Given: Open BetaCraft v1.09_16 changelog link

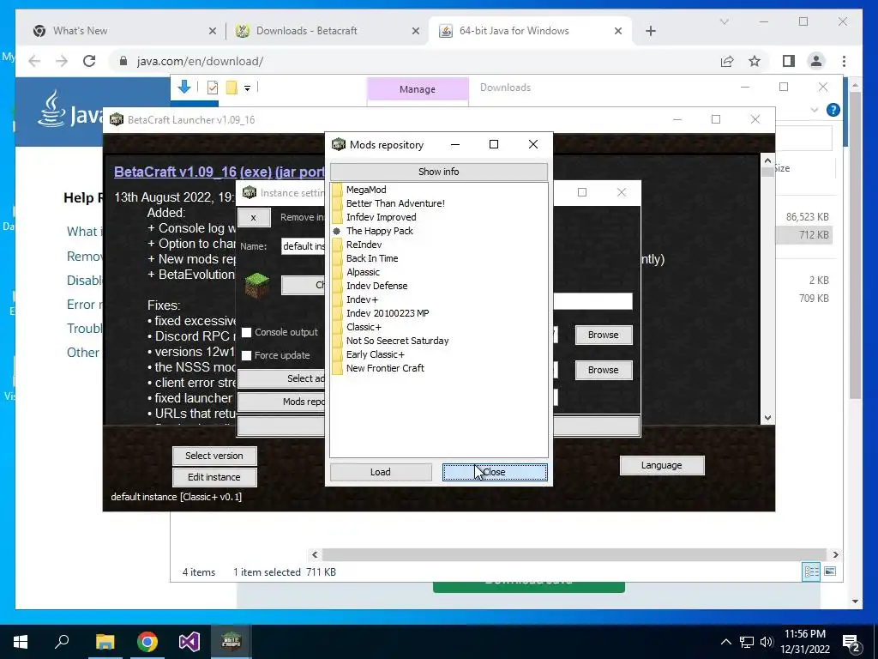Looking at the screenshot, I should [219, 172].
